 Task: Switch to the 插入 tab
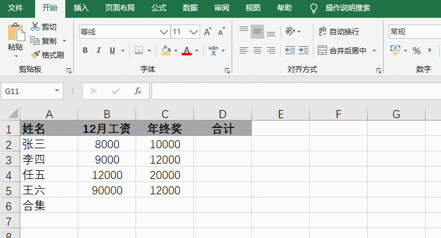pyautogui.click(x=81, y=8)
